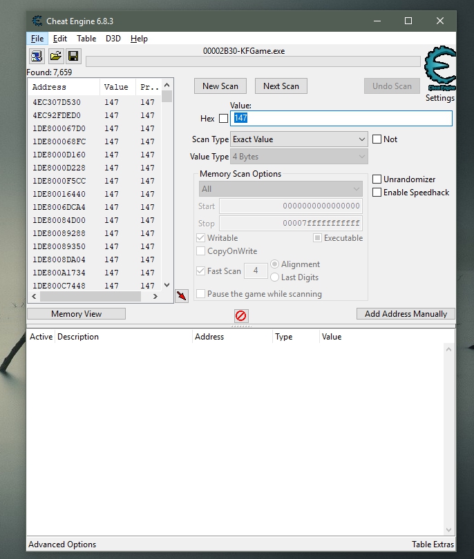Open Table Extras
The height and width of the screenshot is (559, 474).
coord(433,545)
